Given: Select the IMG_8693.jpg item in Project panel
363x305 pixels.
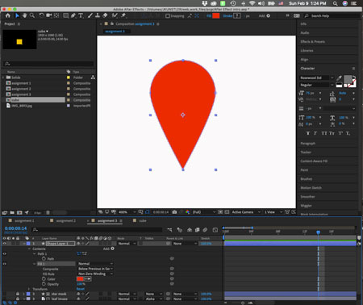Looking at the screenshot, I should pyautogui.click(x=22, y=106).
